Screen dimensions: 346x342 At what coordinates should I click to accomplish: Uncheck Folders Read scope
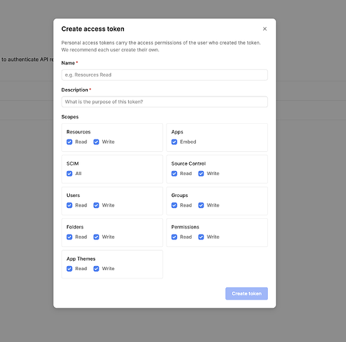click(x=69, y=237)
